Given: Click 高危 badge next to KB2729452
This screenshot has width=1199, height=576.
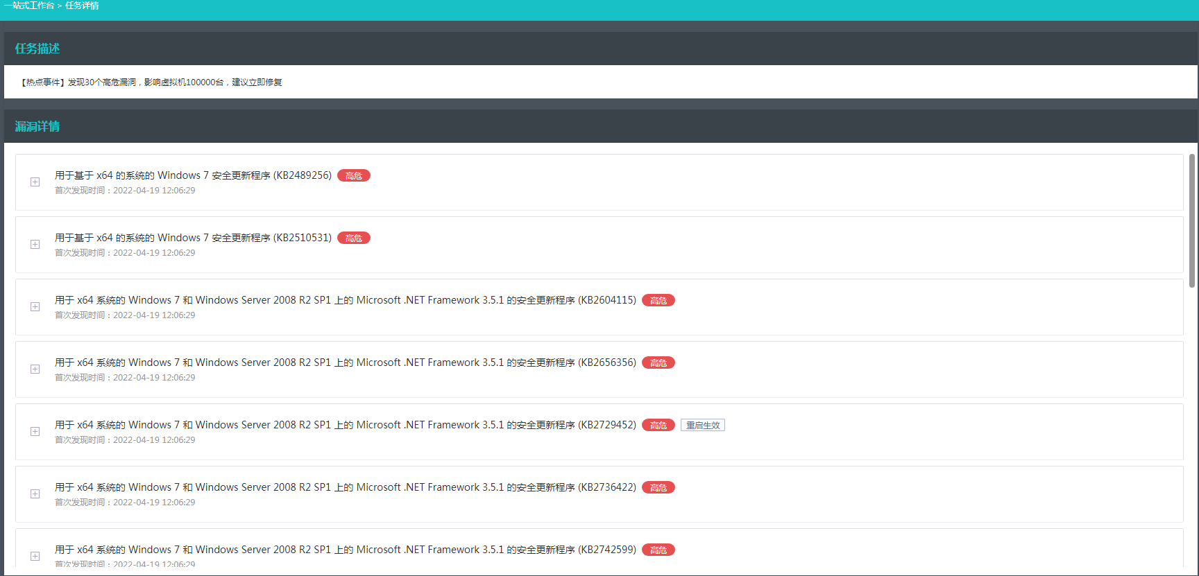Looking at the screenshot, I should pos(658,426).
